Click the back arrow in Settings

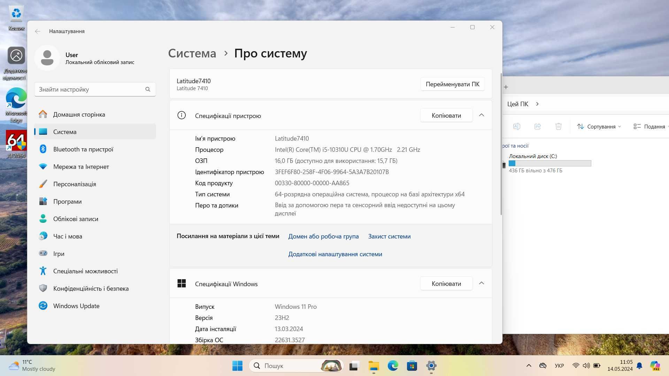coord(38,31)
